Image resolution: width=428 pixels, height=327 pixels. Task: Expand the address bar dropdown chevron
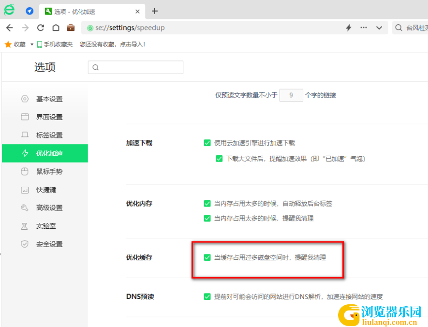coord(379,28)
